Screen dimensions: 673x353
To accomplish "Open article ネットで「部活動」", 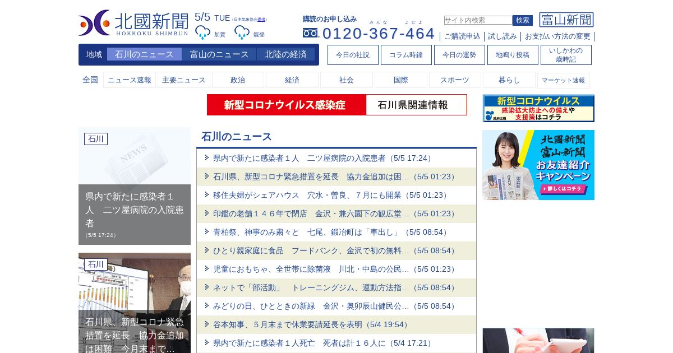I will point(335,287).
